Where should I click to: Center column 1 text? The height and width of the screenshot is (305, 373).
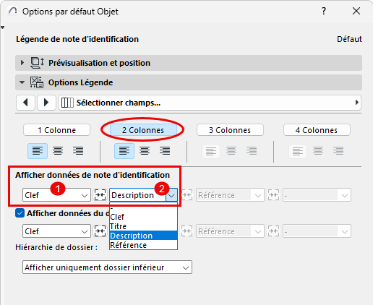[x=58, y=151]
